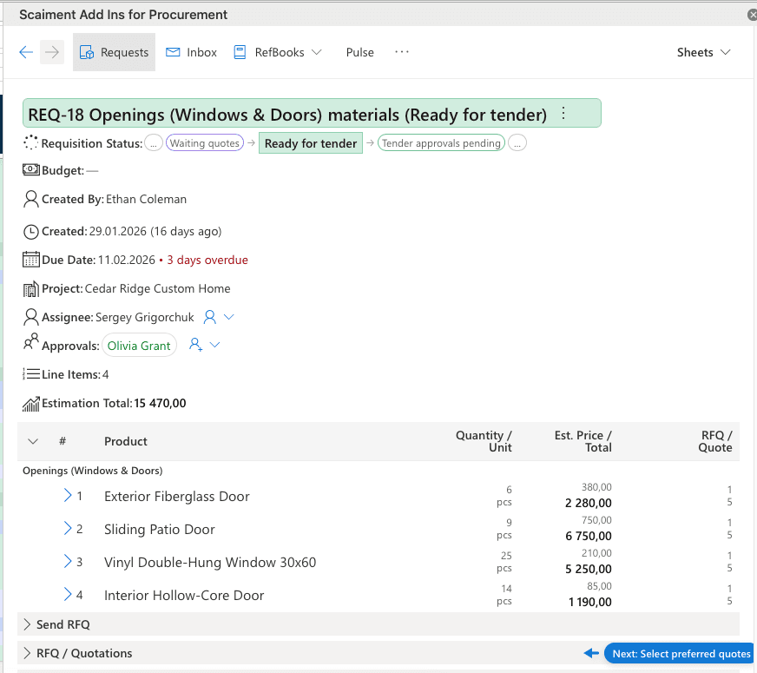Open the Inbox tab

click(x=192, y=52)
